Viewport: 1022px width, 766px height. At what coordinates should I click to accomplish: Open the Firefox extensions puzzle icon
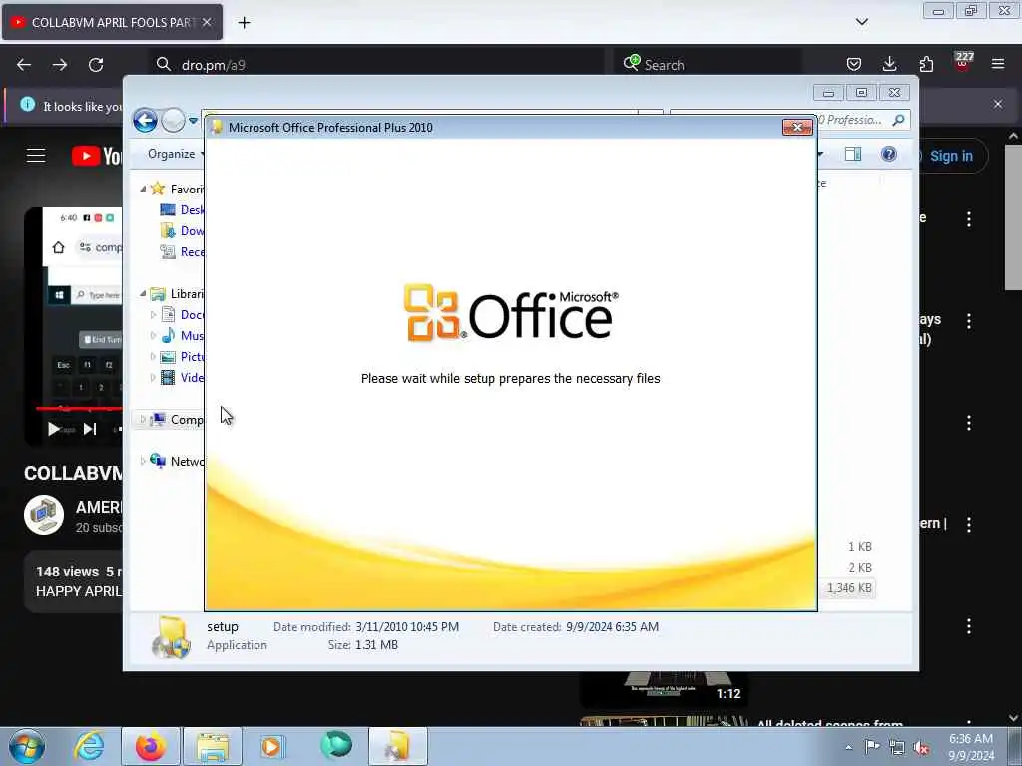[926, 64]
